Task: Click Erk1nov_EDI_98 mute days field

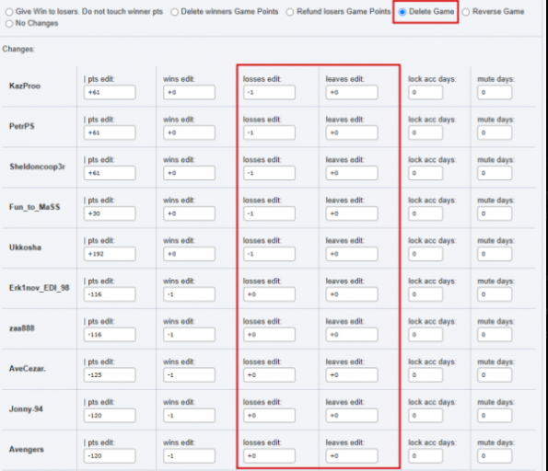Action: [495, 294]
